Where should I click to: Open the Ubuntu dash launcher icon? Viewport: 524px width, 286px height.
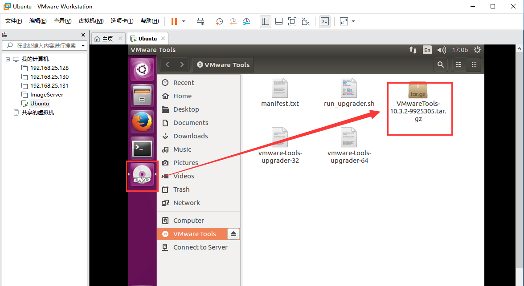142,69
